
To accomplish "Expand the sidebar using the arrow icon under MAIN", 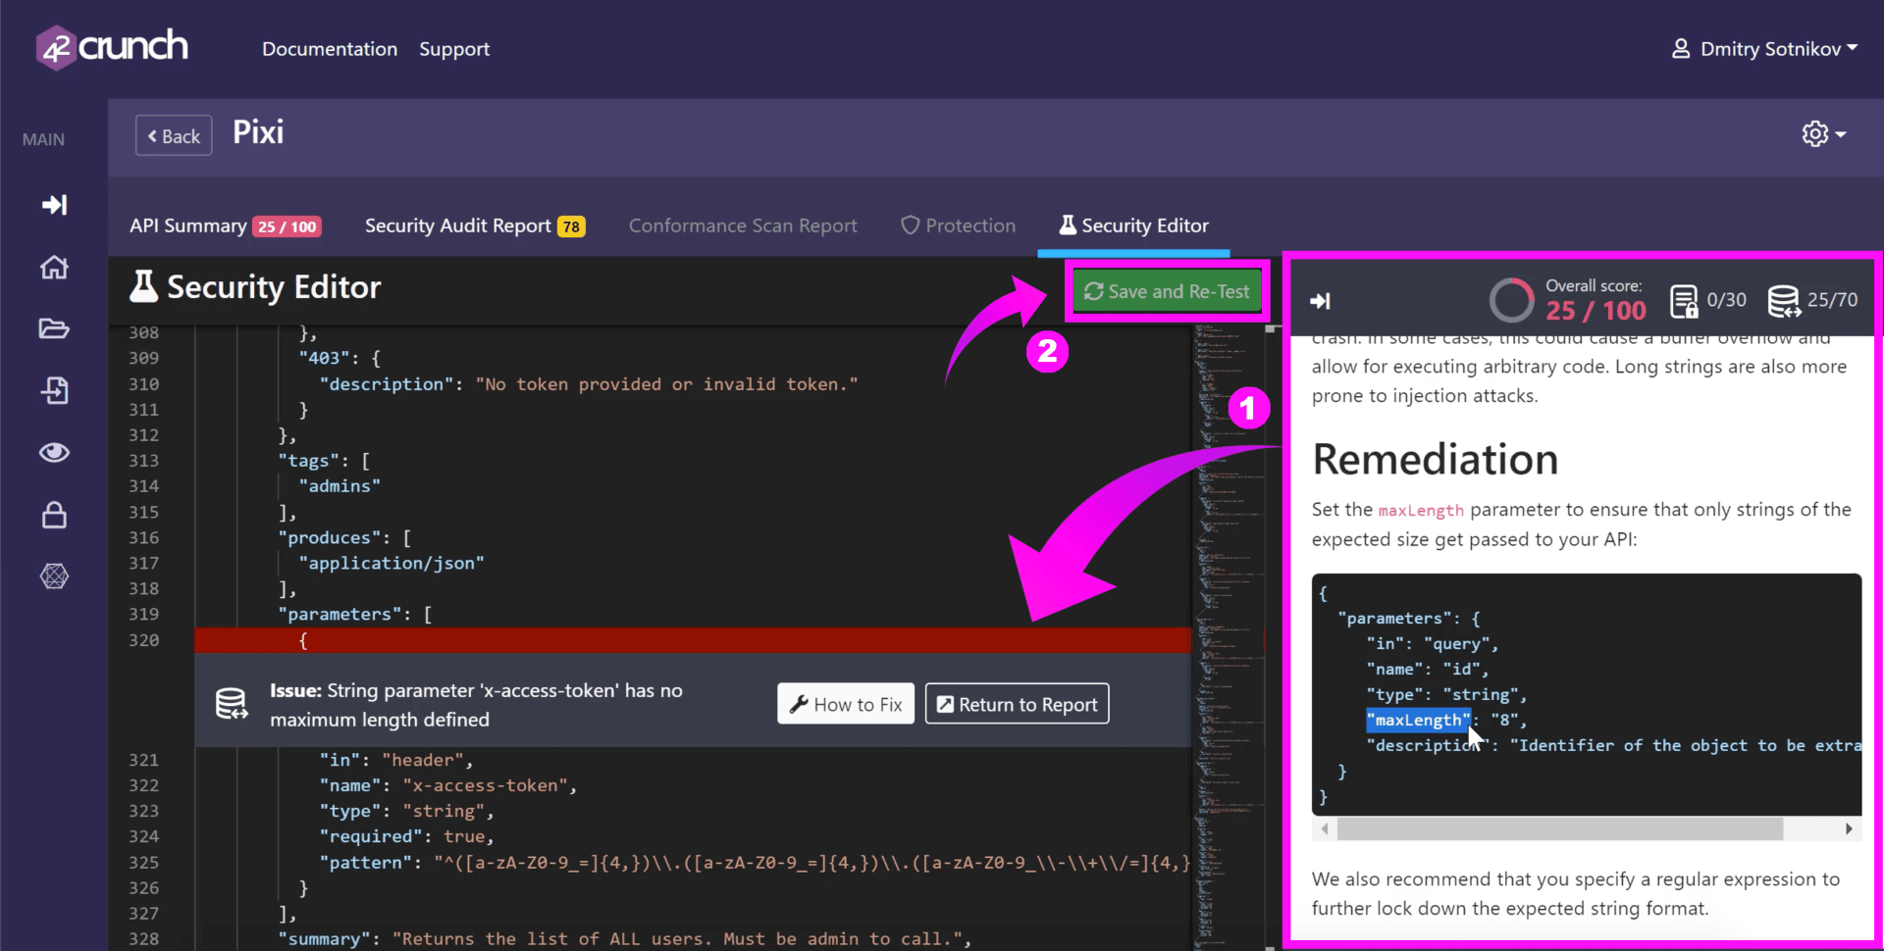I will click(x=54, y=204).
